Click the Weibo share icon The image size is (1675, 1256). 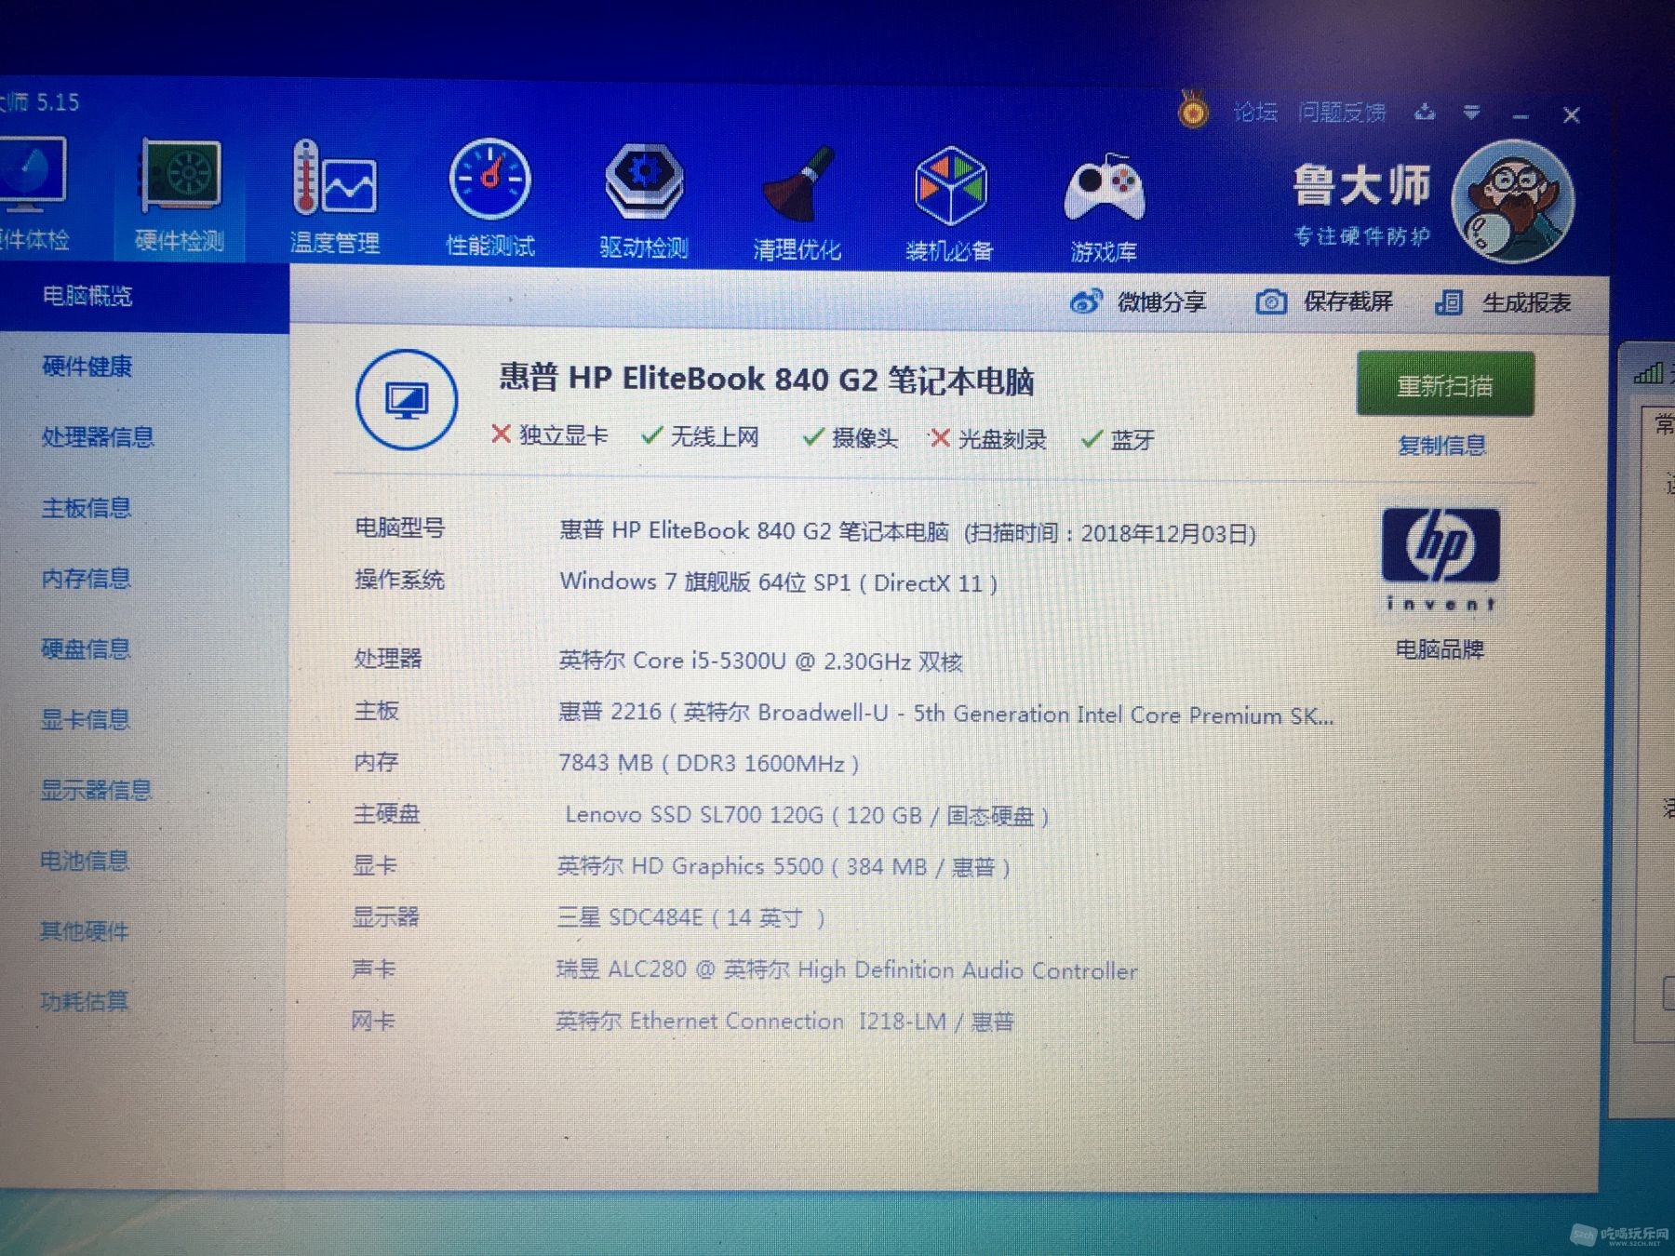1086,301
